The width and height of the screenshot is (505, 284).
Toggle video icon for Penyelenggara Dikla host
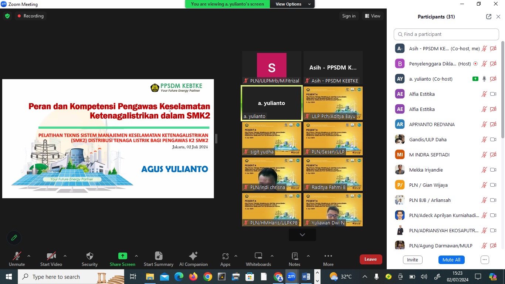(x=493, y=64)
